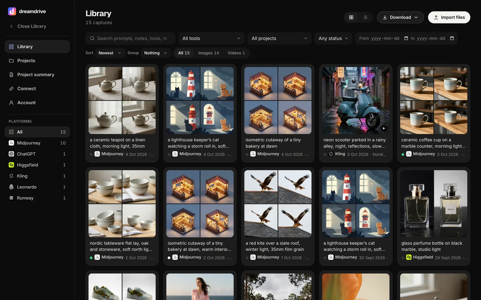
Task: Click Close Library back link
Action: coord(28,26)
